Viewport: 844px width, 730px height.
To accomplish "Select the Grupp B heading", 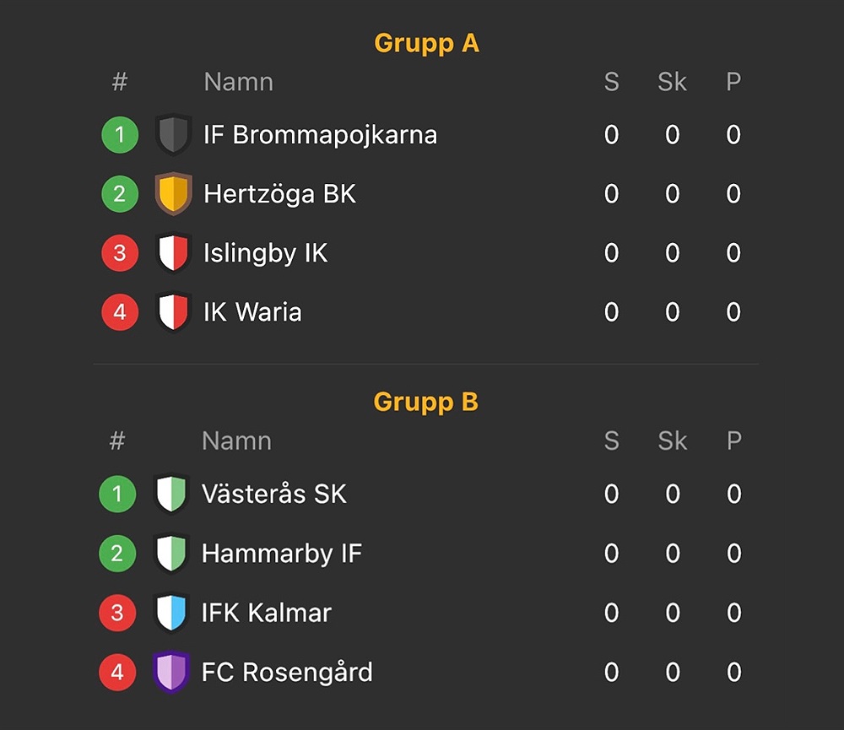I will pyautogui.click(x=425, y=403).
